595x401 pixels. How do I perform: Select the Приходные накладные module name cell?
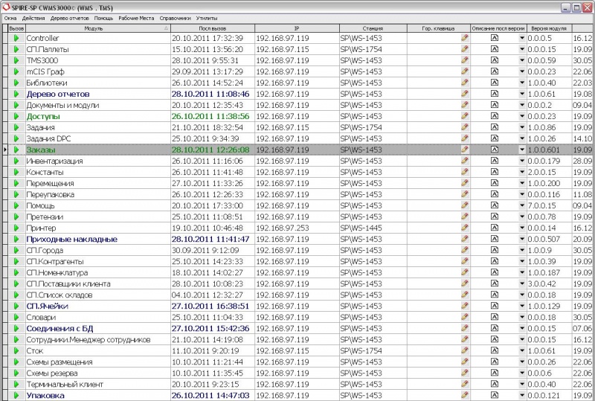pyautogui.click(x=72, y=239)
